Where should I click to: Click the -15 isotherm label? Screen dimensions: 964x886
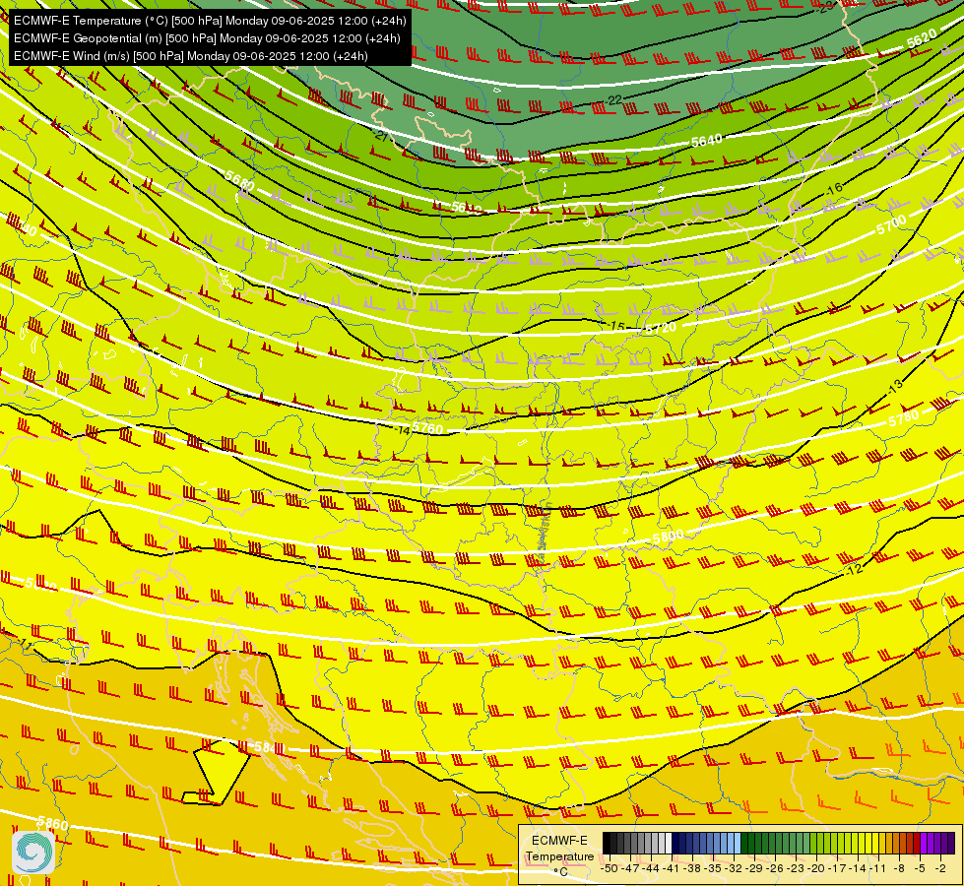click(x=615, y=325)
